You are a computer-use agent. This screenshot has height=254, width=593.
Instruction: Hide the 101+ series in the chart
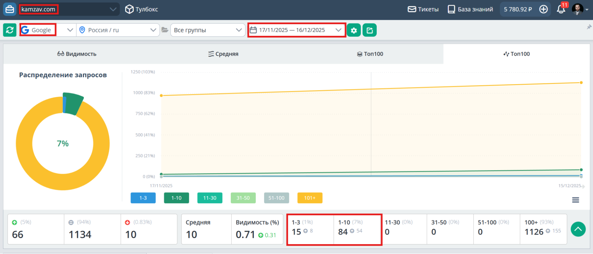310,198
